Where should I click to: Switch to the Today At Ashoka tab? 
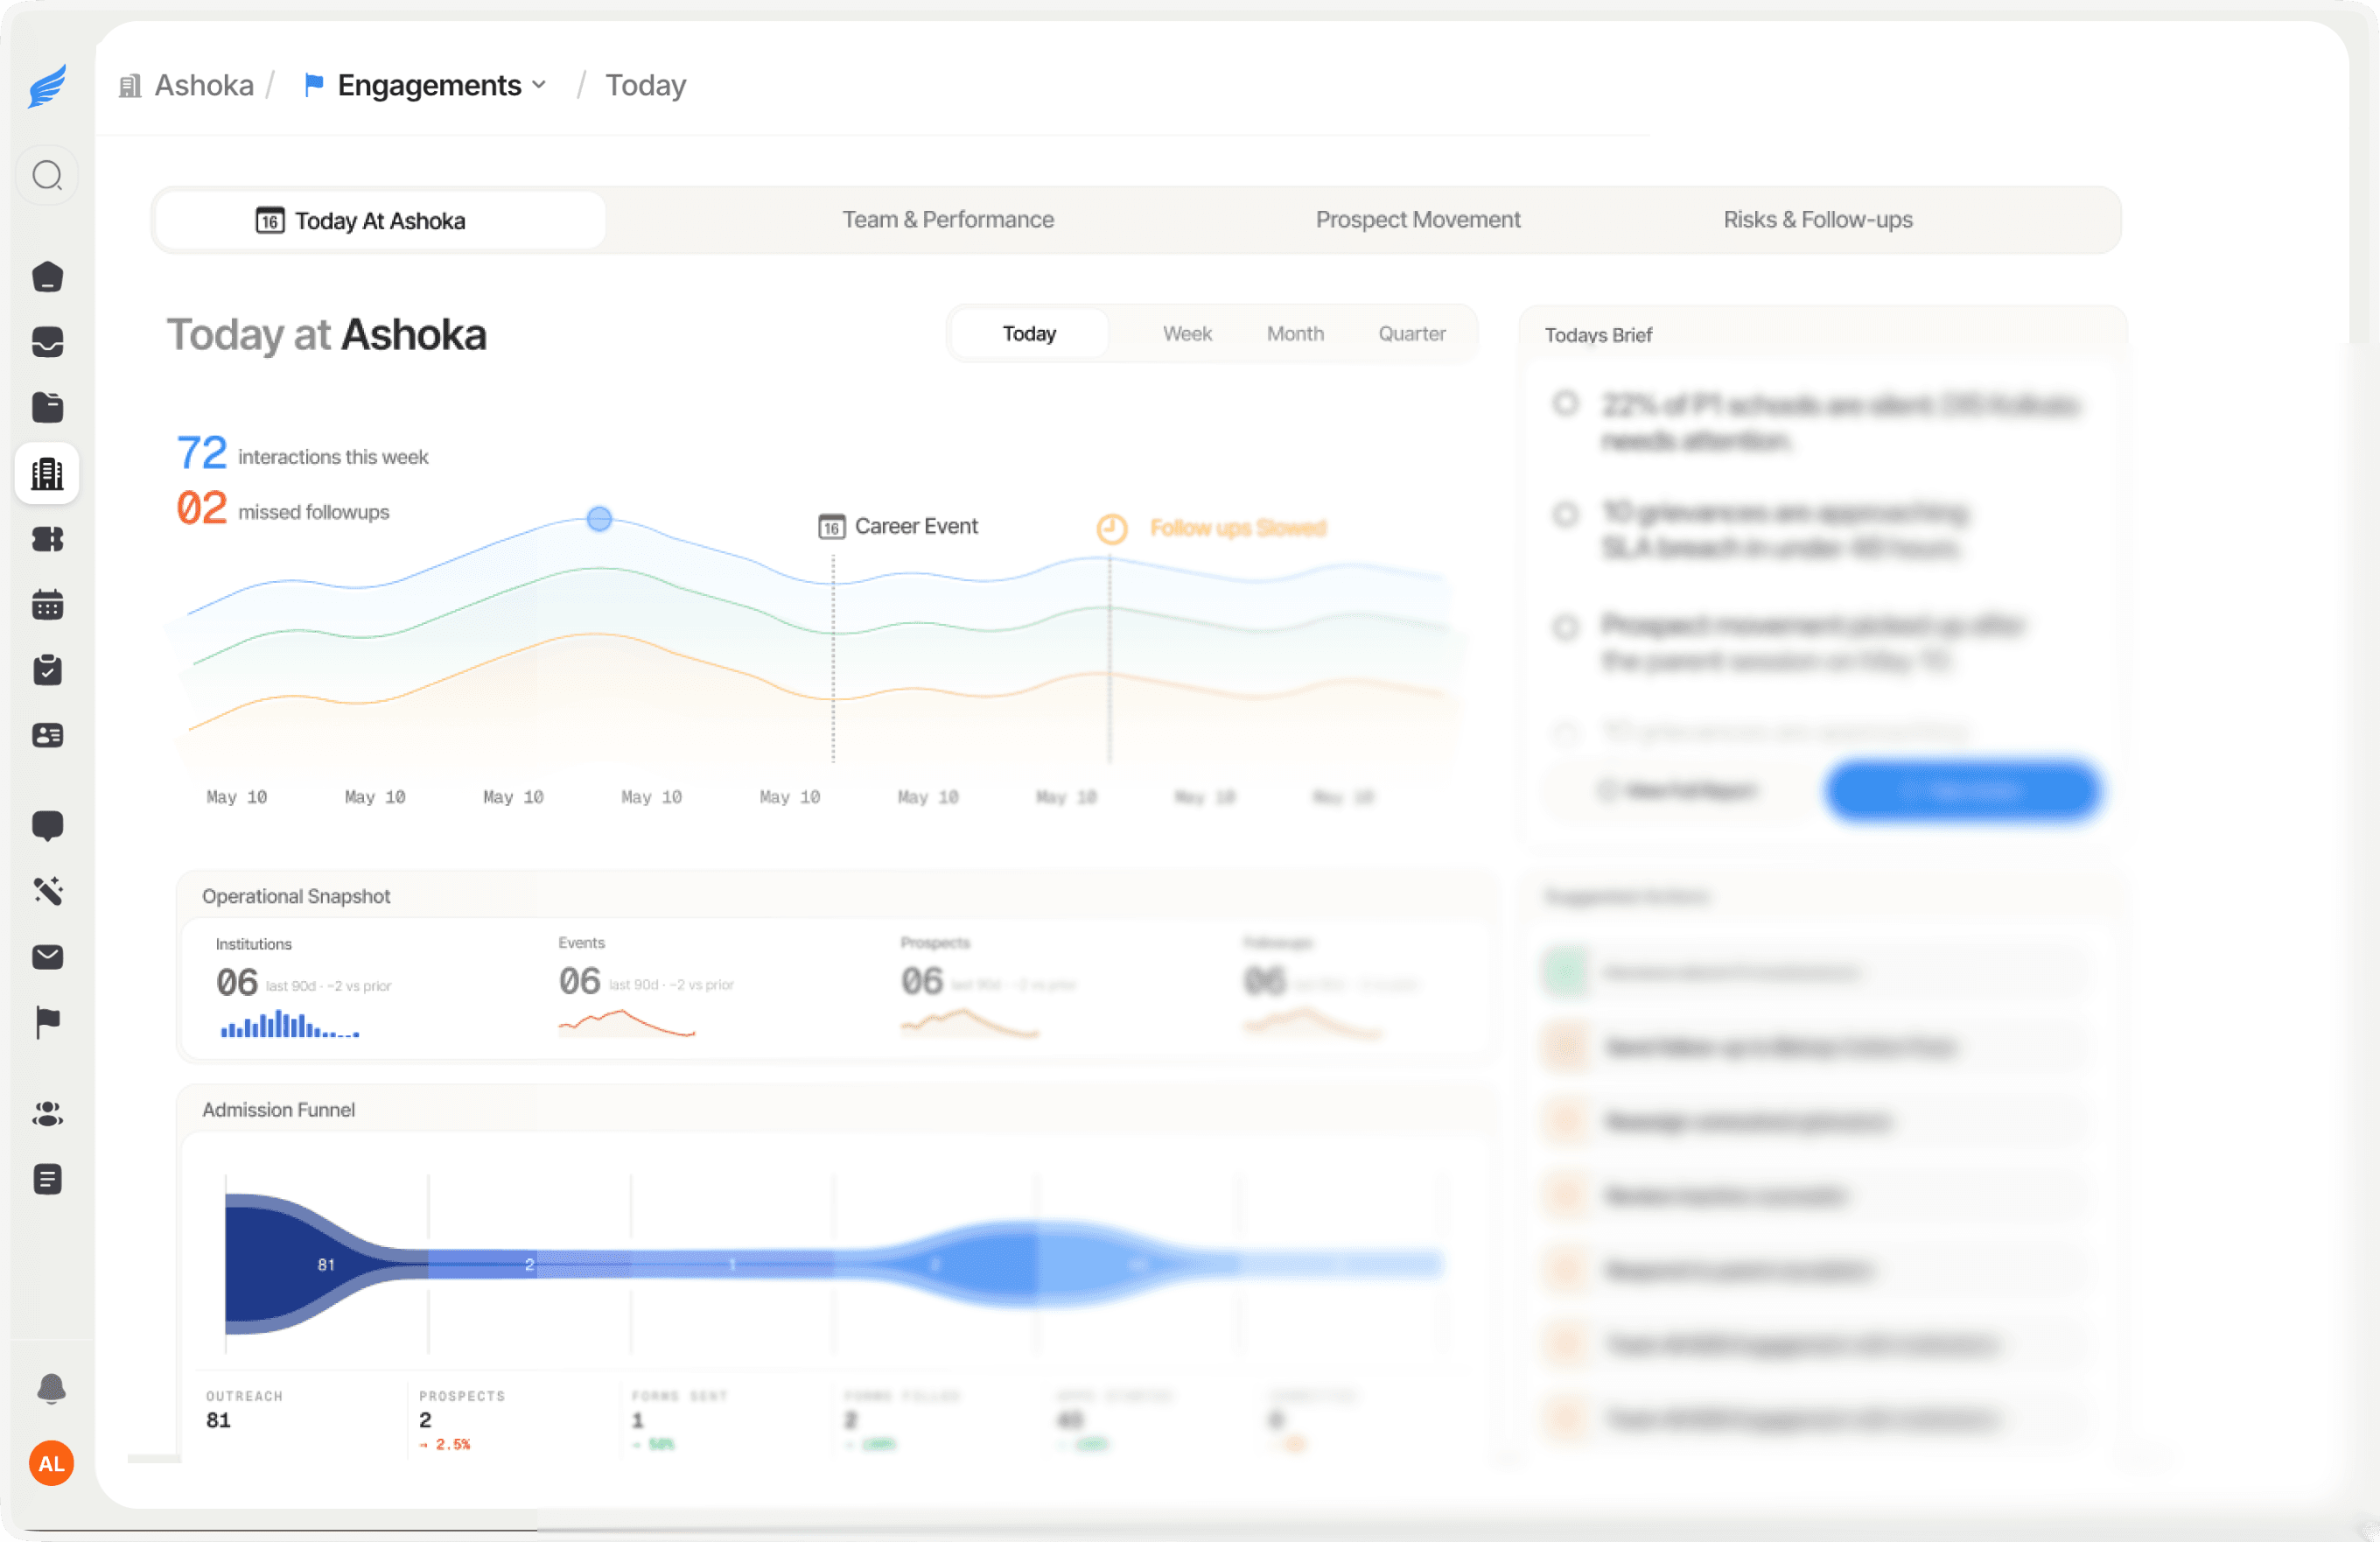click(381, 220)
